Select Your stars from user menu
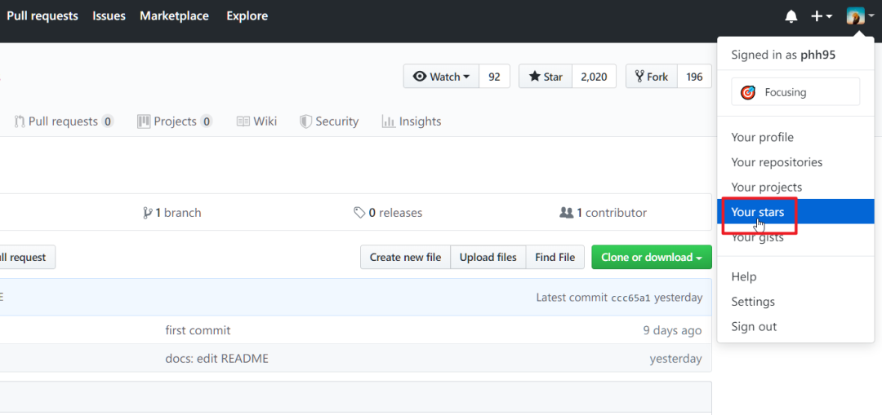The width and height of the screenshot is (882, 415). tap(795, 212)
